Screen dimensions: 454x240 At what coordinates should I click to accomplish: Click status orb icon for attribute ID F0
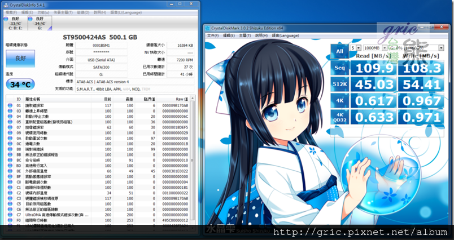click(x=10, y=220)
